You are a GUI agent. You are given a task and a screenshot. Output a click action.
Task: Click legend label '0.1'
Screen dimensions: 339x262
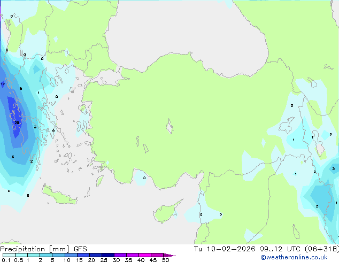point(6,260)
